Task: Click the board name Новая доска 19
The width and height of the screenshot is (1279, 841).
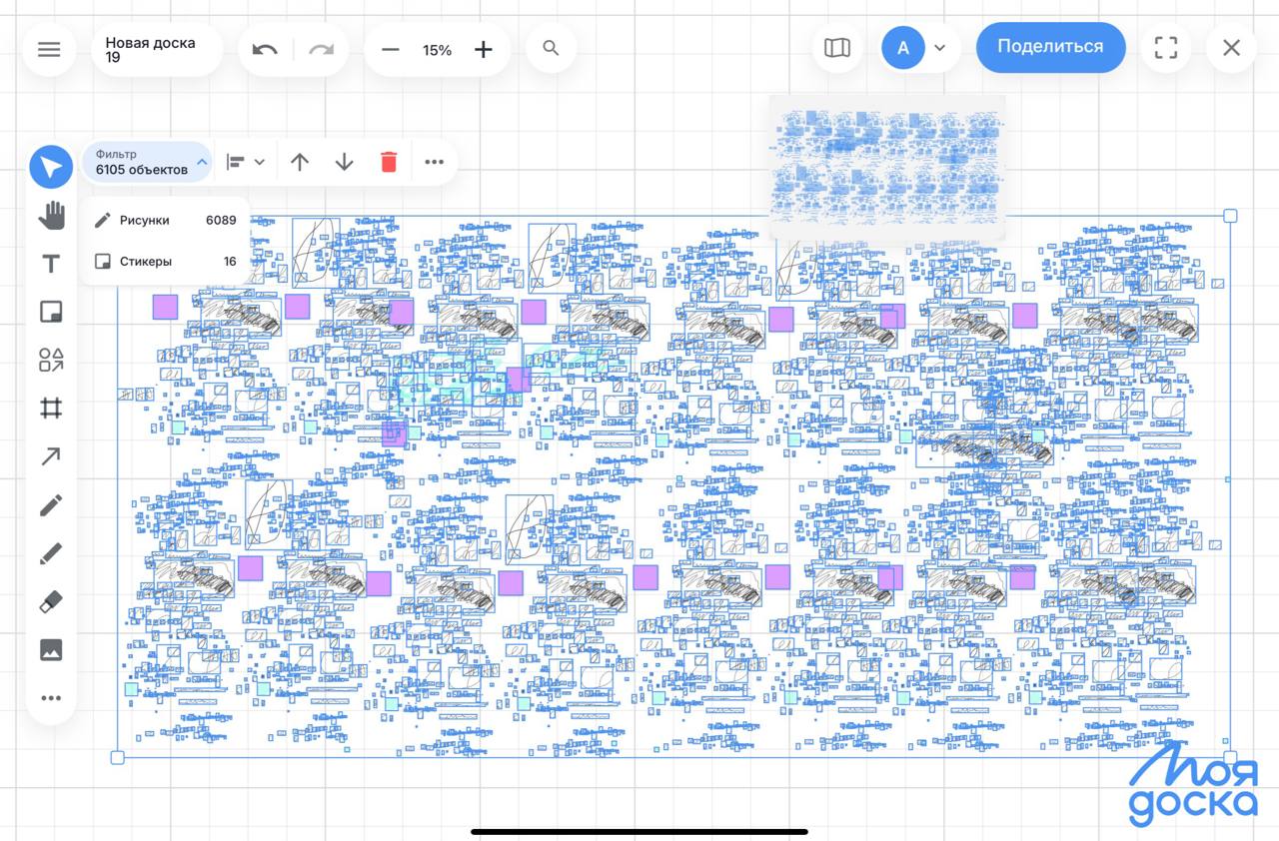Action: click(x=151, y=50)
